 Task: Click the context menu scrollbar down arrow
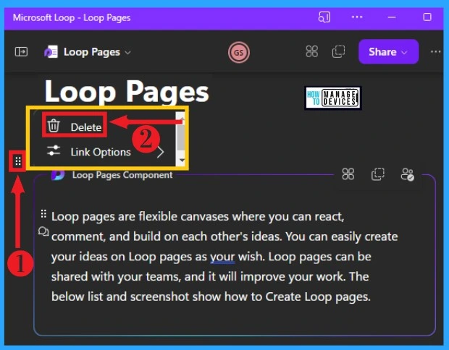point(182,161)
